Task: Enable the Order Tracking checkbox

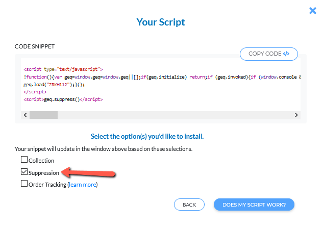Action: [x=24, y=183]
